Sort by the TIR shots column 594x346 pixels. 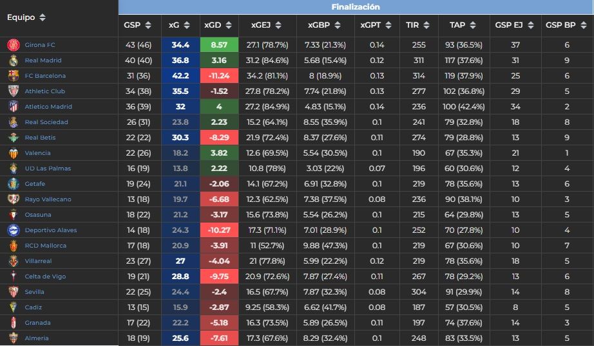tap(417, 25)
